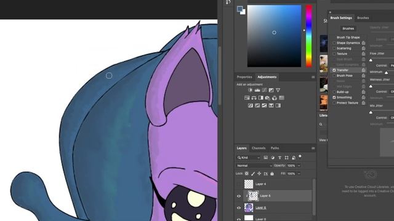Open Wetness Jitter Control dropdown
This screenshot has width=394, height=221.
coord(392,91)
